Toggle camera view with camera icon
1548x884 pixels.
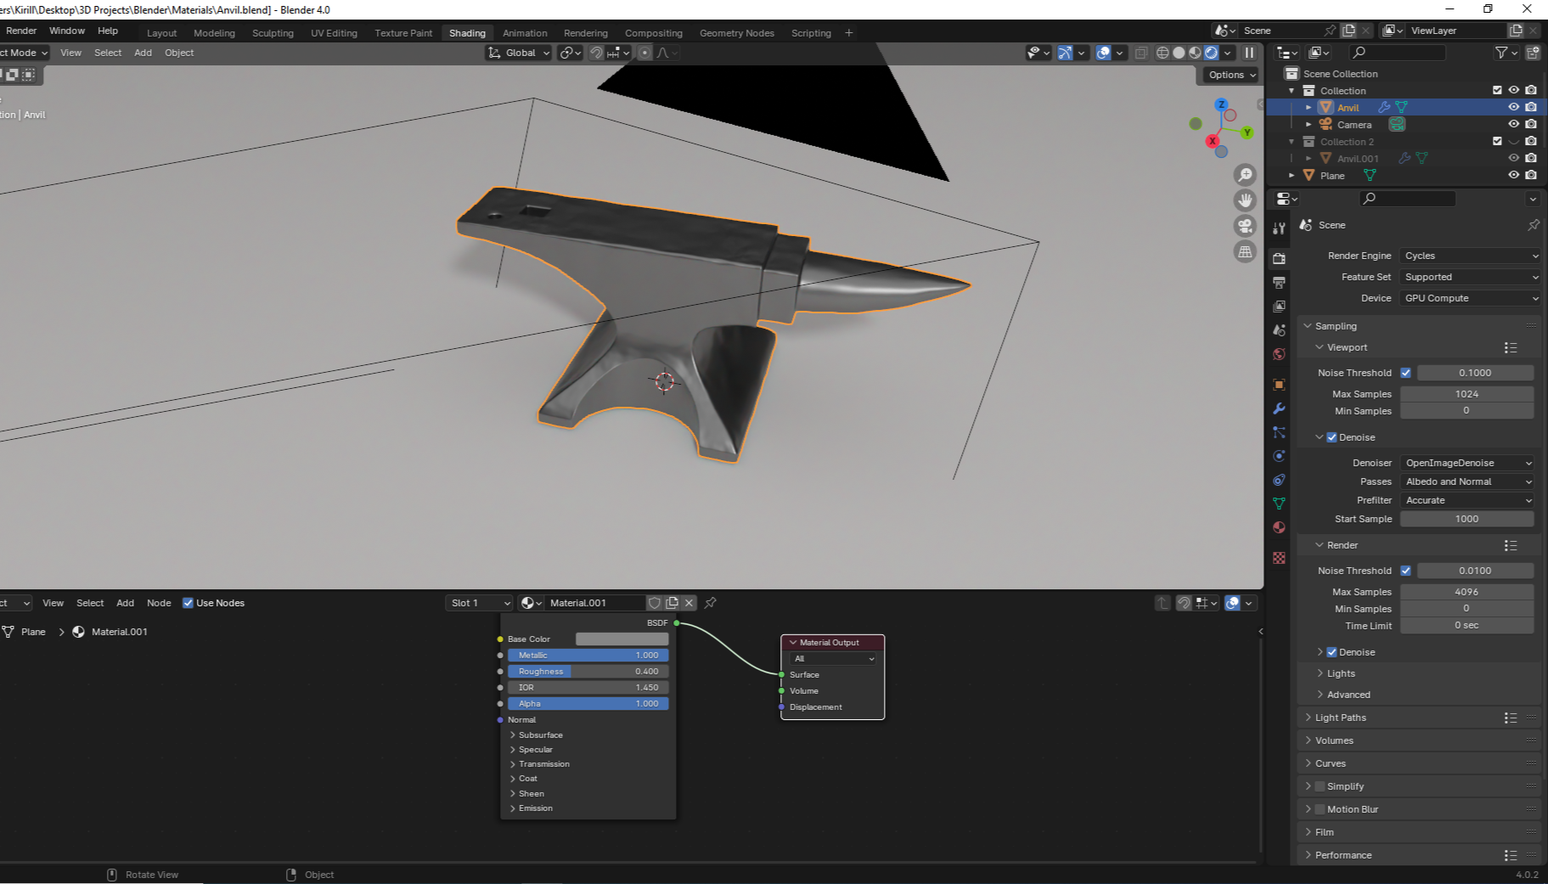(x=1245, y=226)
